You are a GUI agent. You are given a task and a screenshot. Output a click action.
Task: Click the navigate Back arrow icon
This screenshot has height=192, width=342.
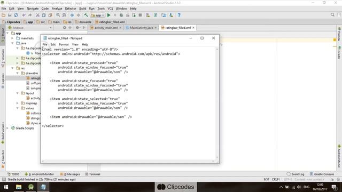72,15
